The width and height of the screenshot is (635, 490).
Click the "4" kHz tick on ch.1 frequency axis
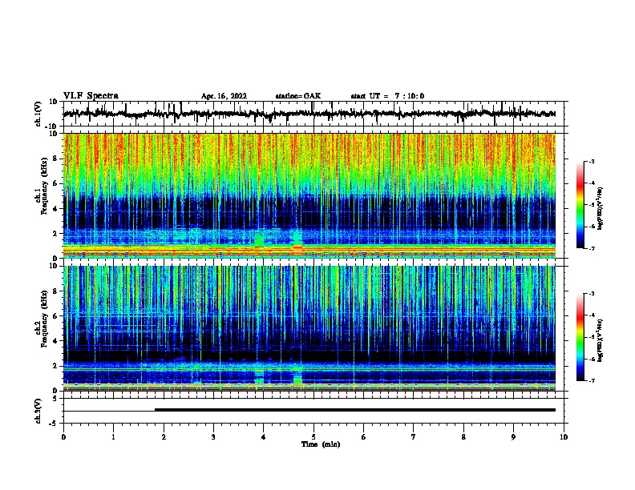coord(55,209)
